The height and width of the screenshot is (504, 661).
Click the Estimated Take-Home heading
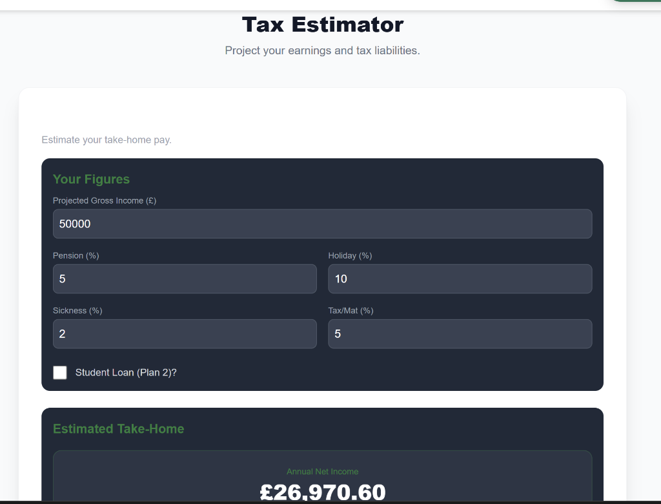coord(119,428)
